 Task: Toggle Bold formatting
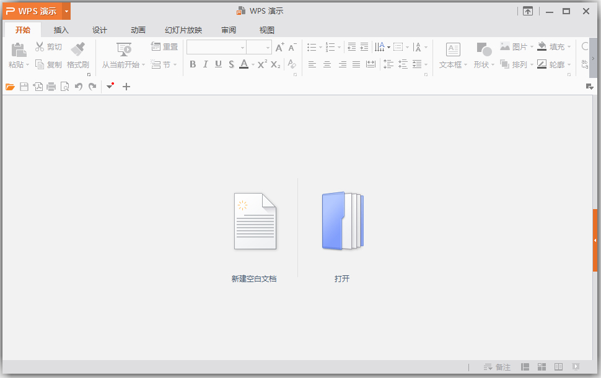[193, 64]
